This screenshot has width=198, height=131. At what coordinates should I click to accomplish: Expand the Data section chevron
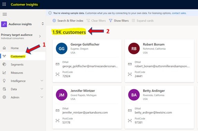click(42, 89)
